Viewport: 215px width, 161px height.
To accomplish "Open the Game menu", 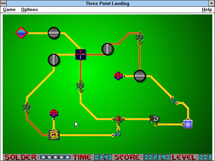I will (x=9, y=10).
